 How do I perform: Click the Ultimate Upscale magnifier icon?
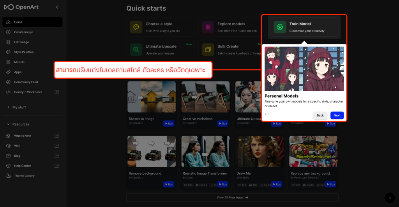click(136, 50)
